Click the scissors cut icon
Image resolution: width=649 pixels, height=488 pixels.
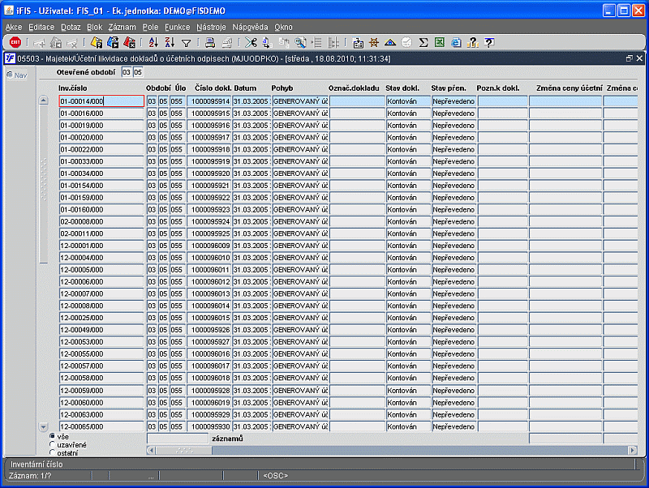[x=251, y=42]
